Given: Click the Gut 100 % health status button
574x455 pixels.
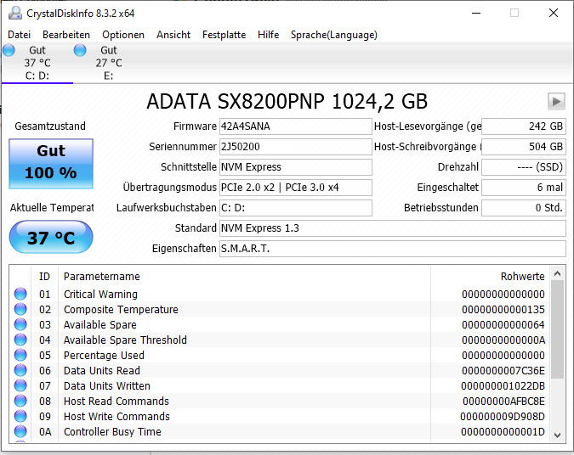Looking at the screenshot, I should 51,164.
